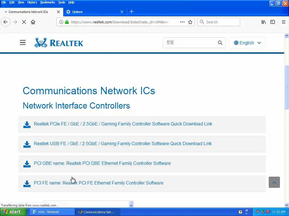Switch to the Options tab

95,12
